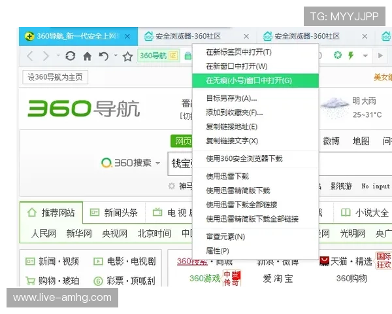Viewport: 392px width, 314px height.
Task: Select the 小说大全 tab
Action: pos(365,213)
